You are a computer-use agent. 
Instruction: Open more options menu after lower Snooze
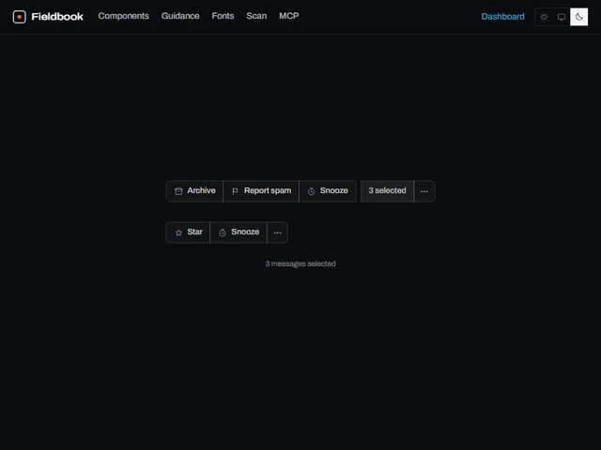point(278,232)
